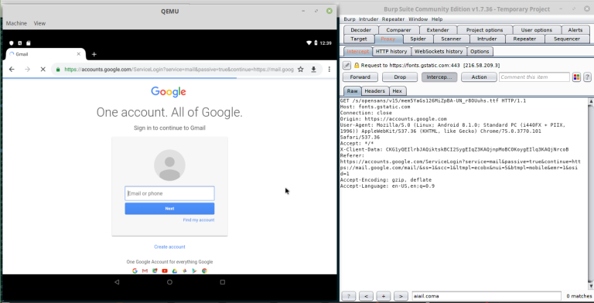594x303 pixels.
Task: Open the WebSockets history tab
Action: point(439,52)
